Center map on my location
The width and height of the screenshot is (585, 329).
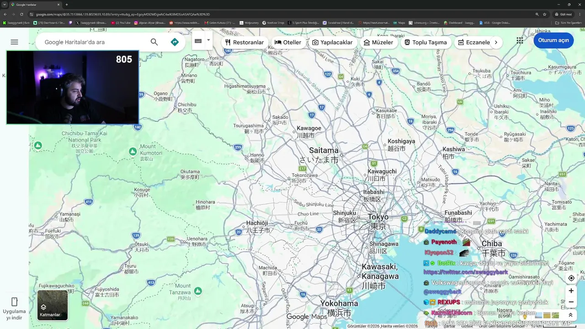point(571,278)
